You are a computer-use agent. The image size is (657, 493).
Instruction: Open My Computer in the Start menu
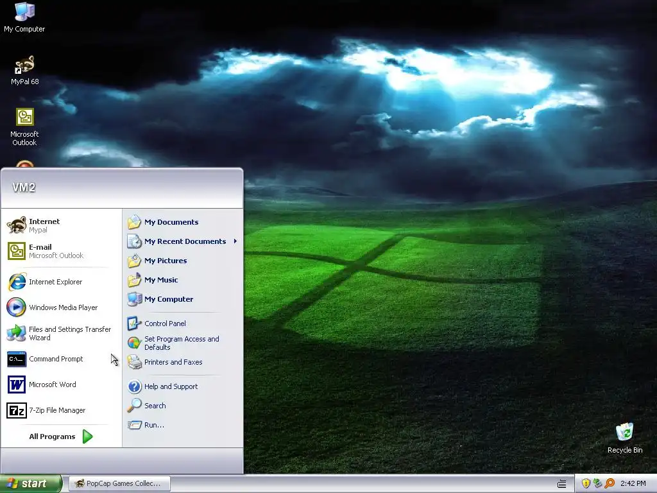click(x=183, y=299)
